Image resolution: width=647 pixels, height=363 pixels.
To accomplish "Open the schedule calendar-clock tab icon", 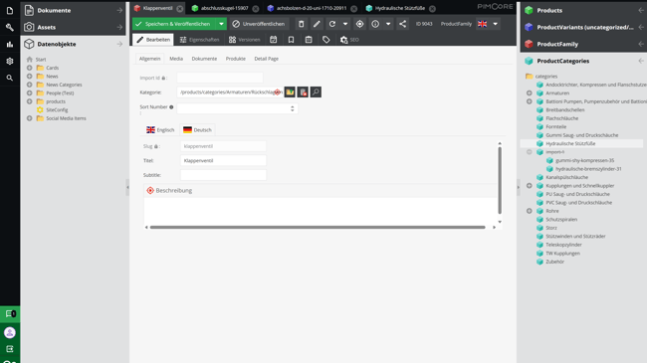I will [x=273, y=40].
